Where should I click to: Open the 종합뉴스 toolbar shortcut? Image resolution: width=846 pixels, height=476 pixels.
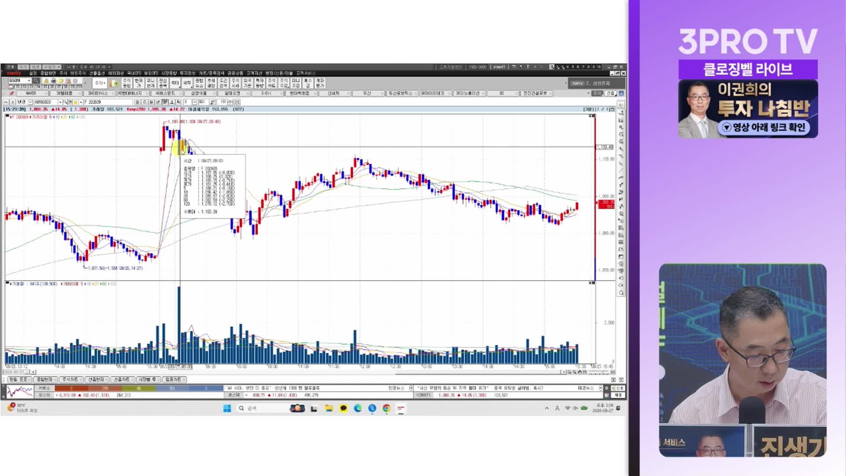pos(199,83)
